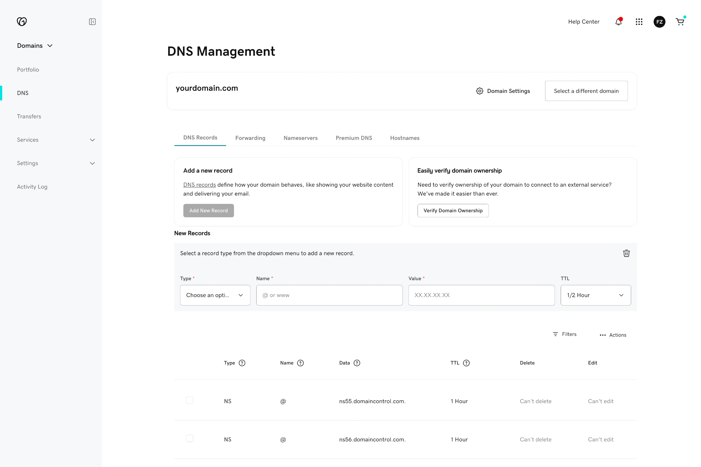The height and width of the screenshot is (467, 701).
Task: Open the FZ account avatar
Action: (659, 22)
